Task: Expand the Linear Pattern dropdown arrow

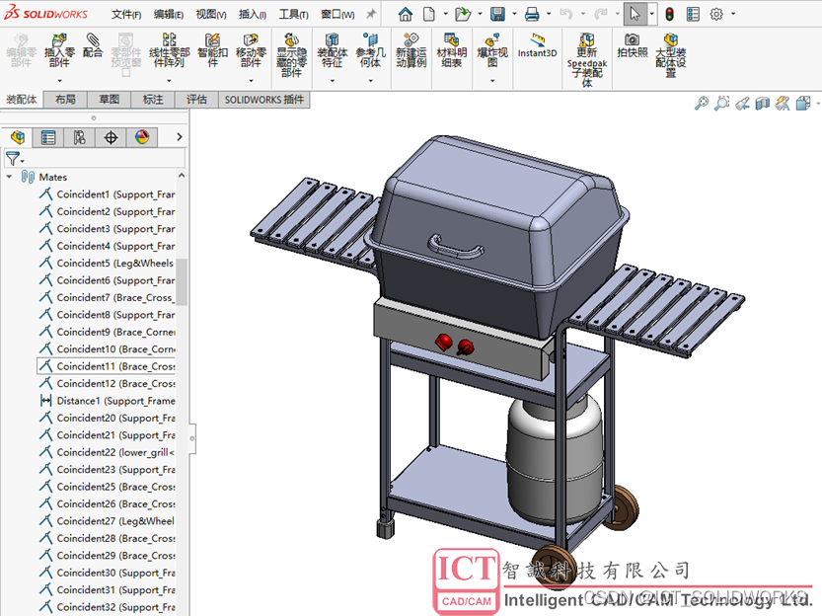Action: [x=169, y=81]
